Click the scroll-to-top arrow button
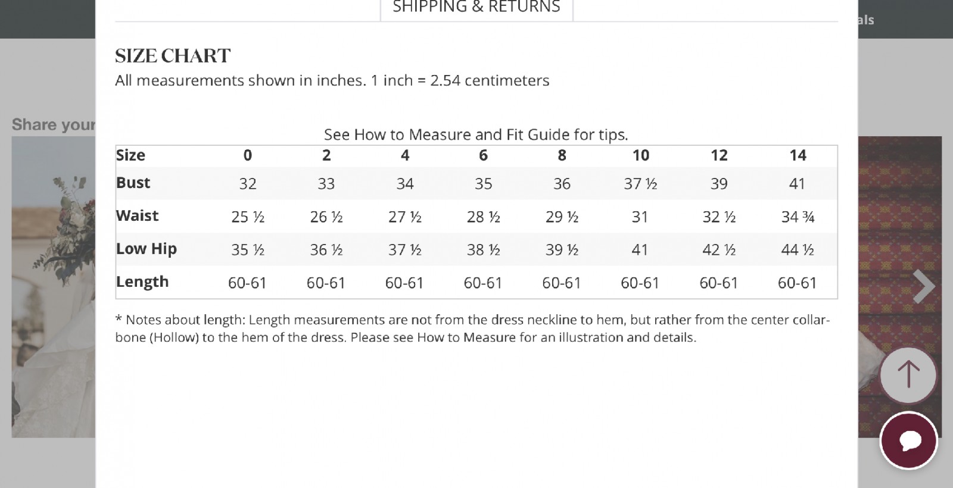953x488 pixels. point(909,376)
